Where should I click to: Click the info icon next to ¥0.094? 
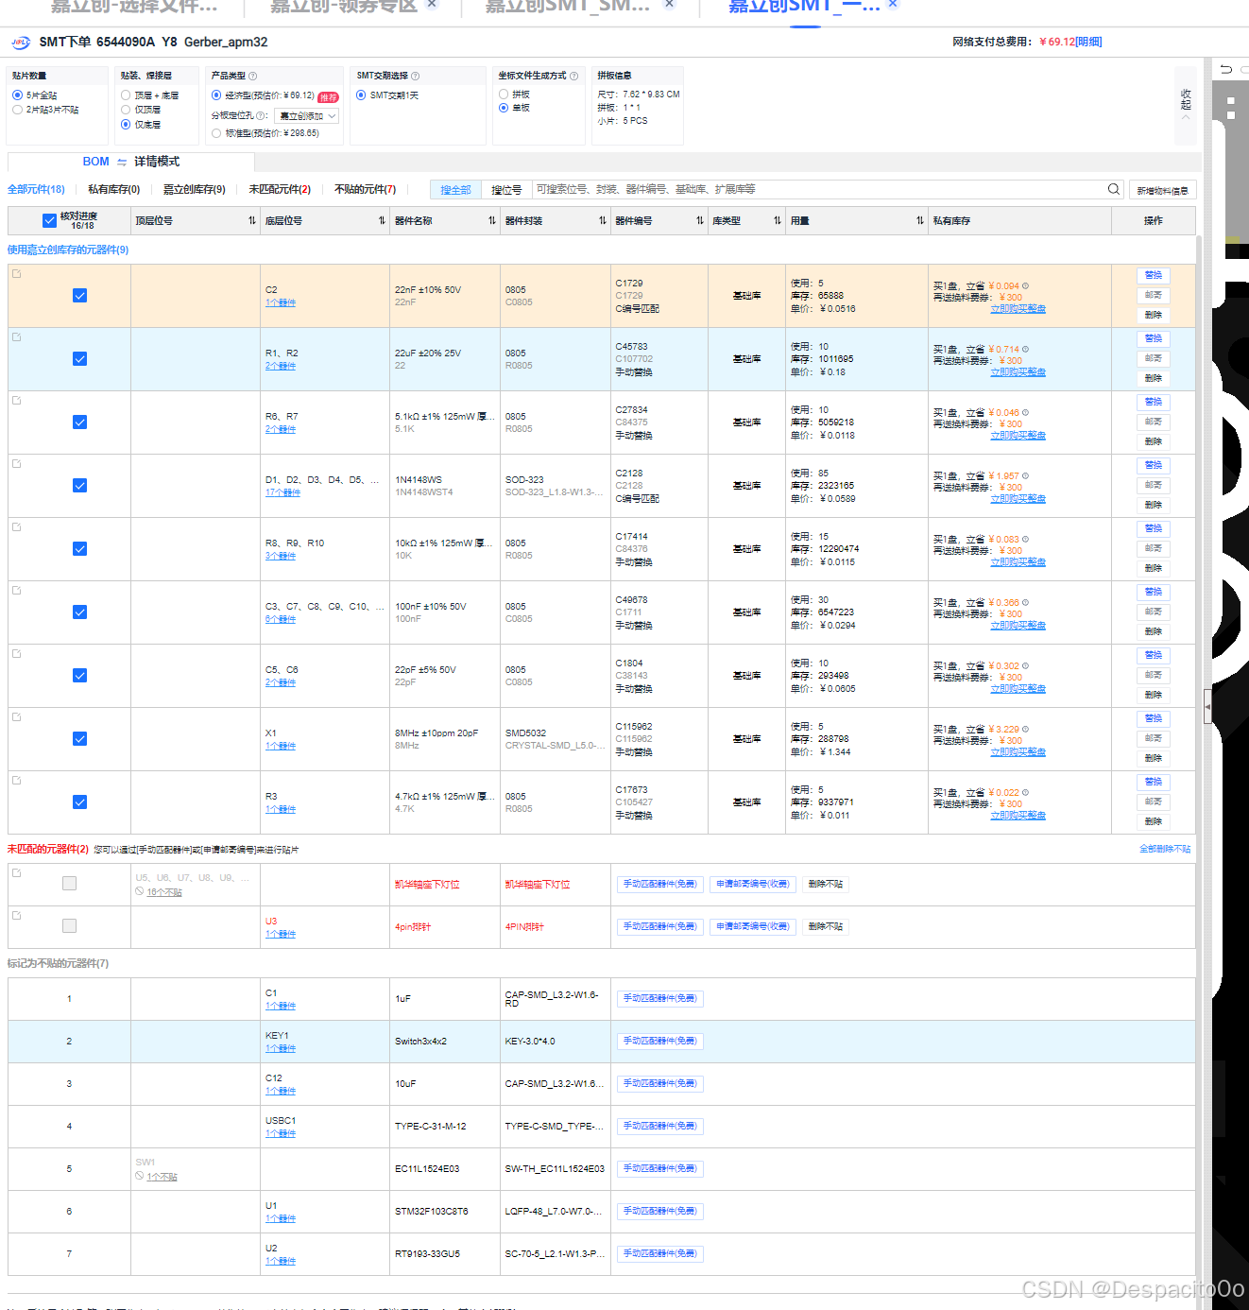click(1025, 285)
